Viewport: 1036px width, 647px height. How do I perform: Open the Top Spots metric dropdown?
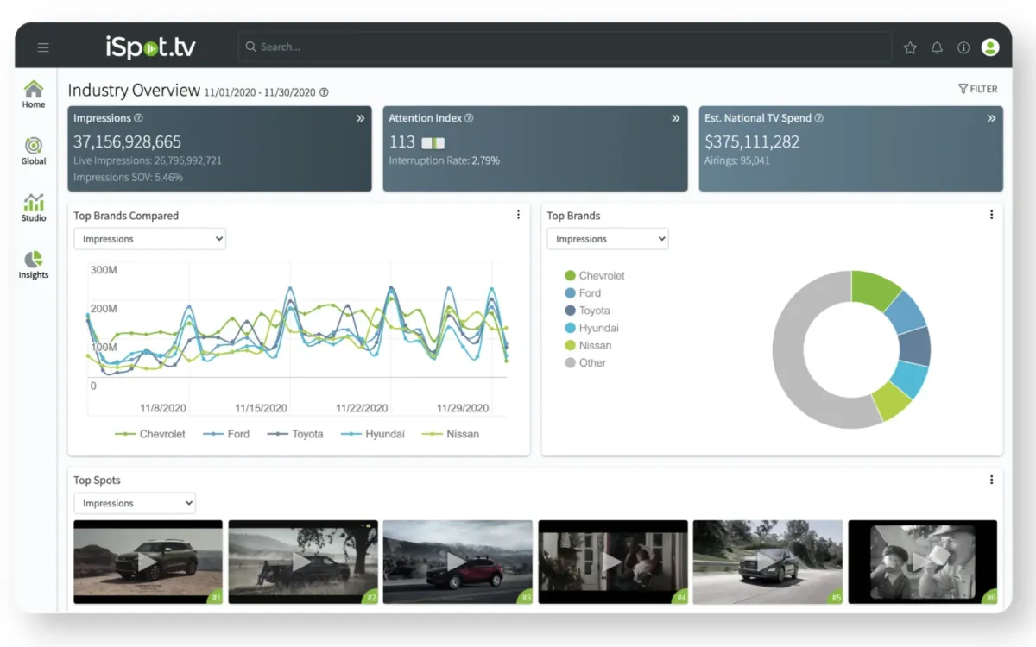coord(134,503)
